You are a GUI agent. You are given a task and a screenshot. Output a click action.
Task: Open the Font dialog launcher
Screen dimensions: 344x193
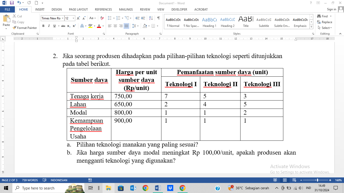[x=104, y=34]
